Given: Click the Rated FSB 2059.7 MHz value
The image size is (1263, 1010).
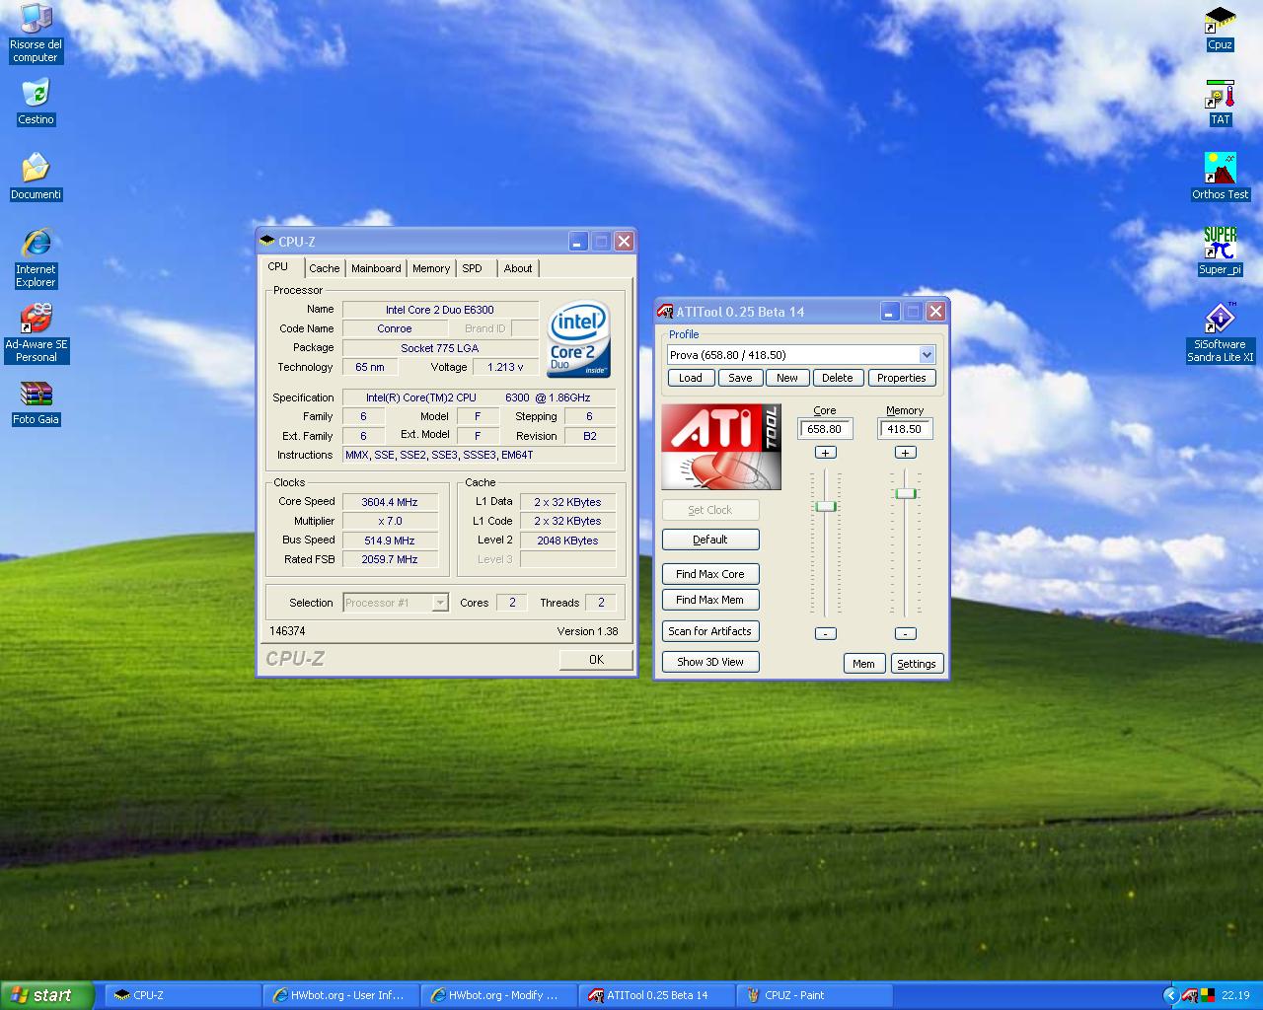Looking at the screenshot, I should coord(390,559).
